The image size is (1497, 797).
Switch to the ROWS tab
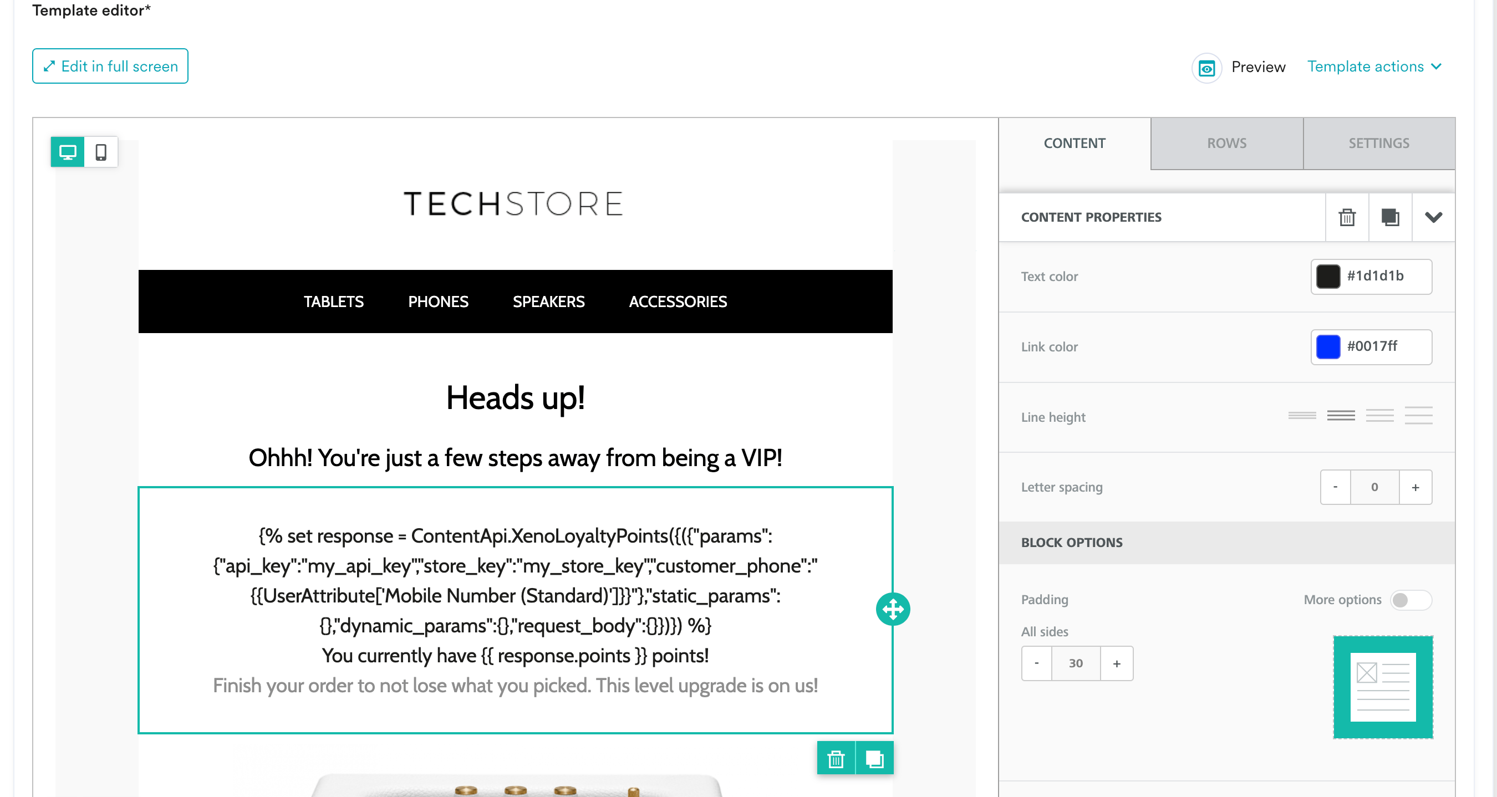(x=1227, y=144)
